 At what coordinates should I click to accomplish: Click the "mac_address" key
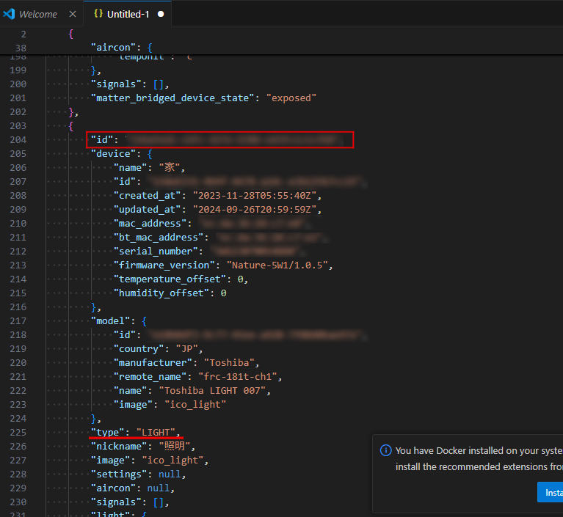click(x=150, y=224)
